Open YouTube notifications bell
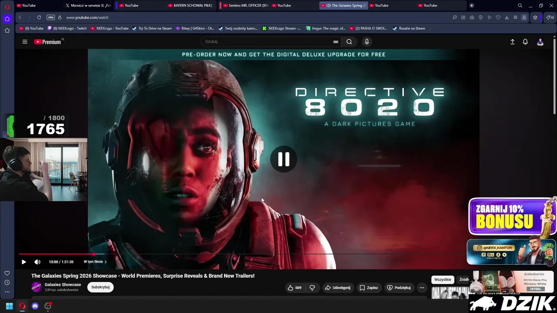Screen dimensions: 557x313 point(525,42)
